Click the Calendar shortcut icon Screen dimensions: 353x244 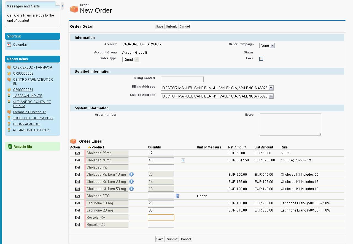(9, 45)
